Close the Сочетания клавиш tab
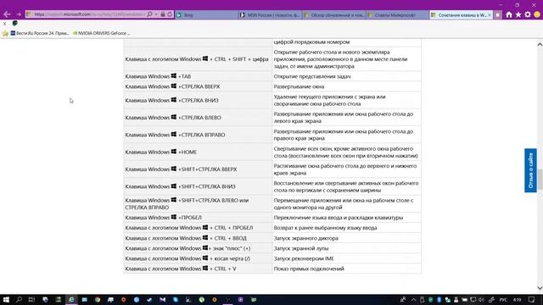 tap(490, 15)
